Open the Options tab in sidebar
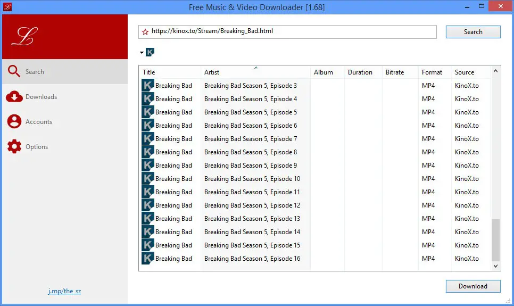This screenshot has height=306, width=514. click(65, 146)
